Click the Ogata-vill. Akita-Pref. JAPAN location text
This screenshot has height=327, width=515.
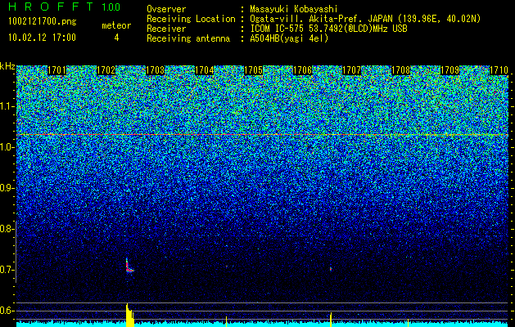(x=365, y=19)
